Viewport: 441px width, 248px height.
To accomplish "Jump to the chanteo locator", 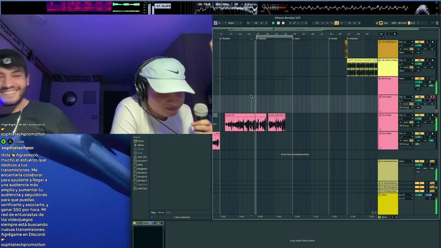I will (353, 39).
